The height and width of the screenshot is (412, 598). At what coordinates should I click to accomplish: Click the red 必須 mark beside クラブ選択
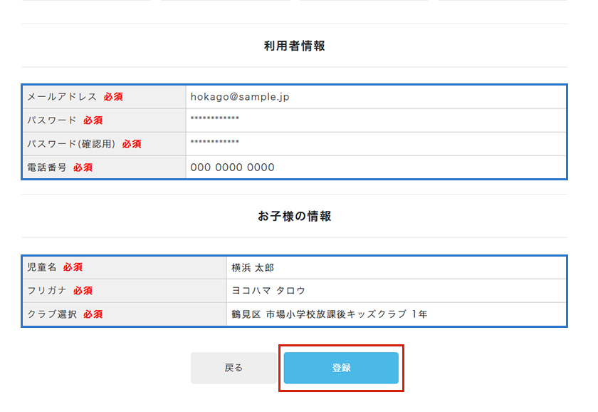pos(93,314)
